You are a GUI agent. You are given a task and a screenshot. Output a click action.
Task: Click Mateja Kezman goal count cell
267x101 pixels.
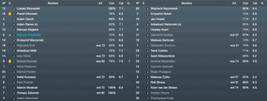click(129, 61)
